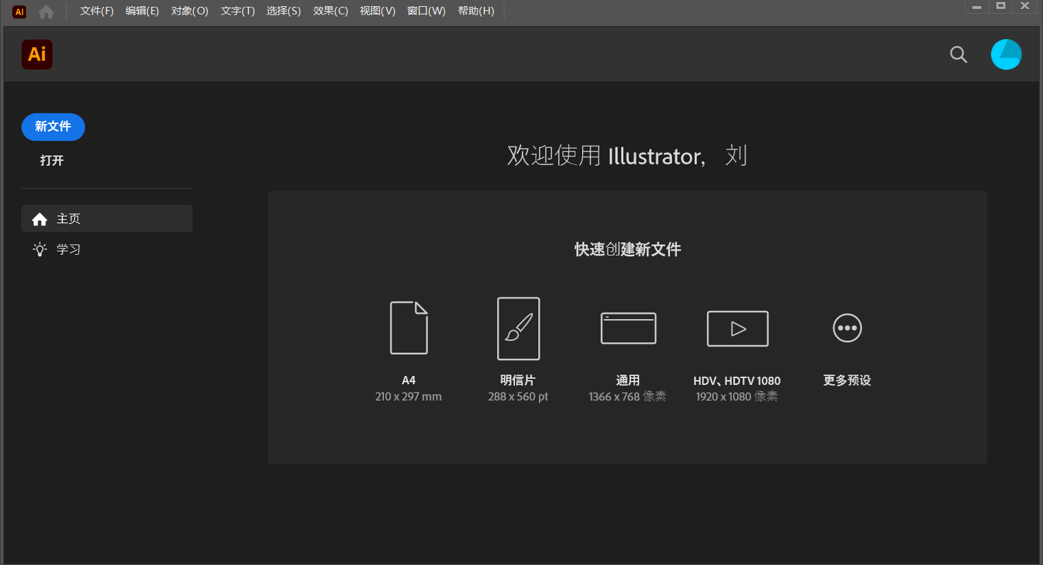Image resolution: width=1043 pixels, height=565 pixels.
Task: Click the 更多预设 label
Action: [847, 380]
